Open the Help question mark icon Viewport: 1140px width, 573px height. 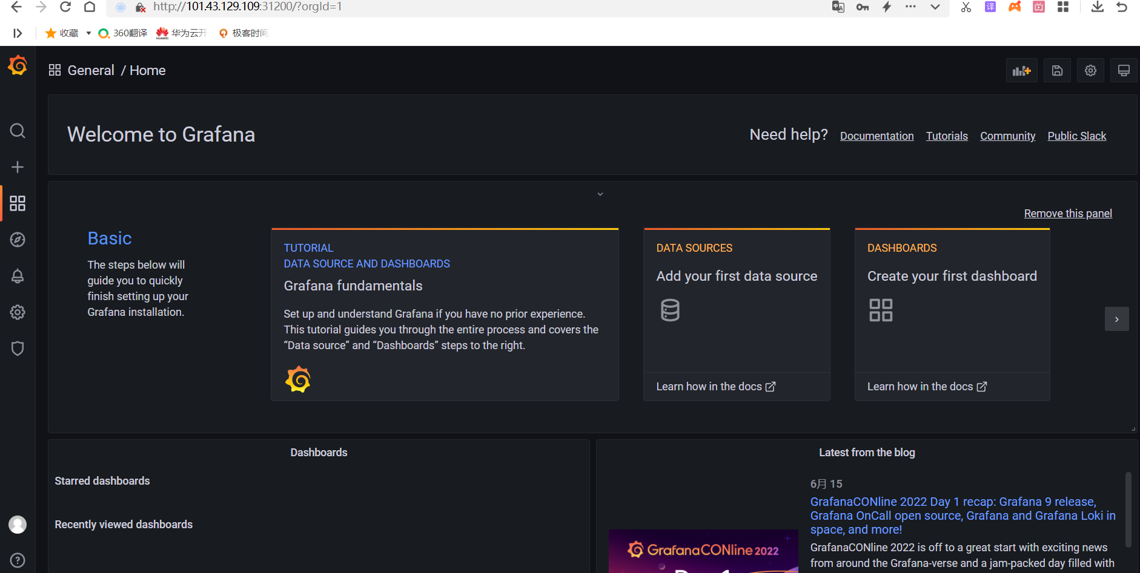pyautogui.click(x=18, y=560)
